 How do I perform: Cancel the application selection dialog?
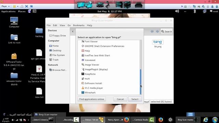tap(120, 99)
